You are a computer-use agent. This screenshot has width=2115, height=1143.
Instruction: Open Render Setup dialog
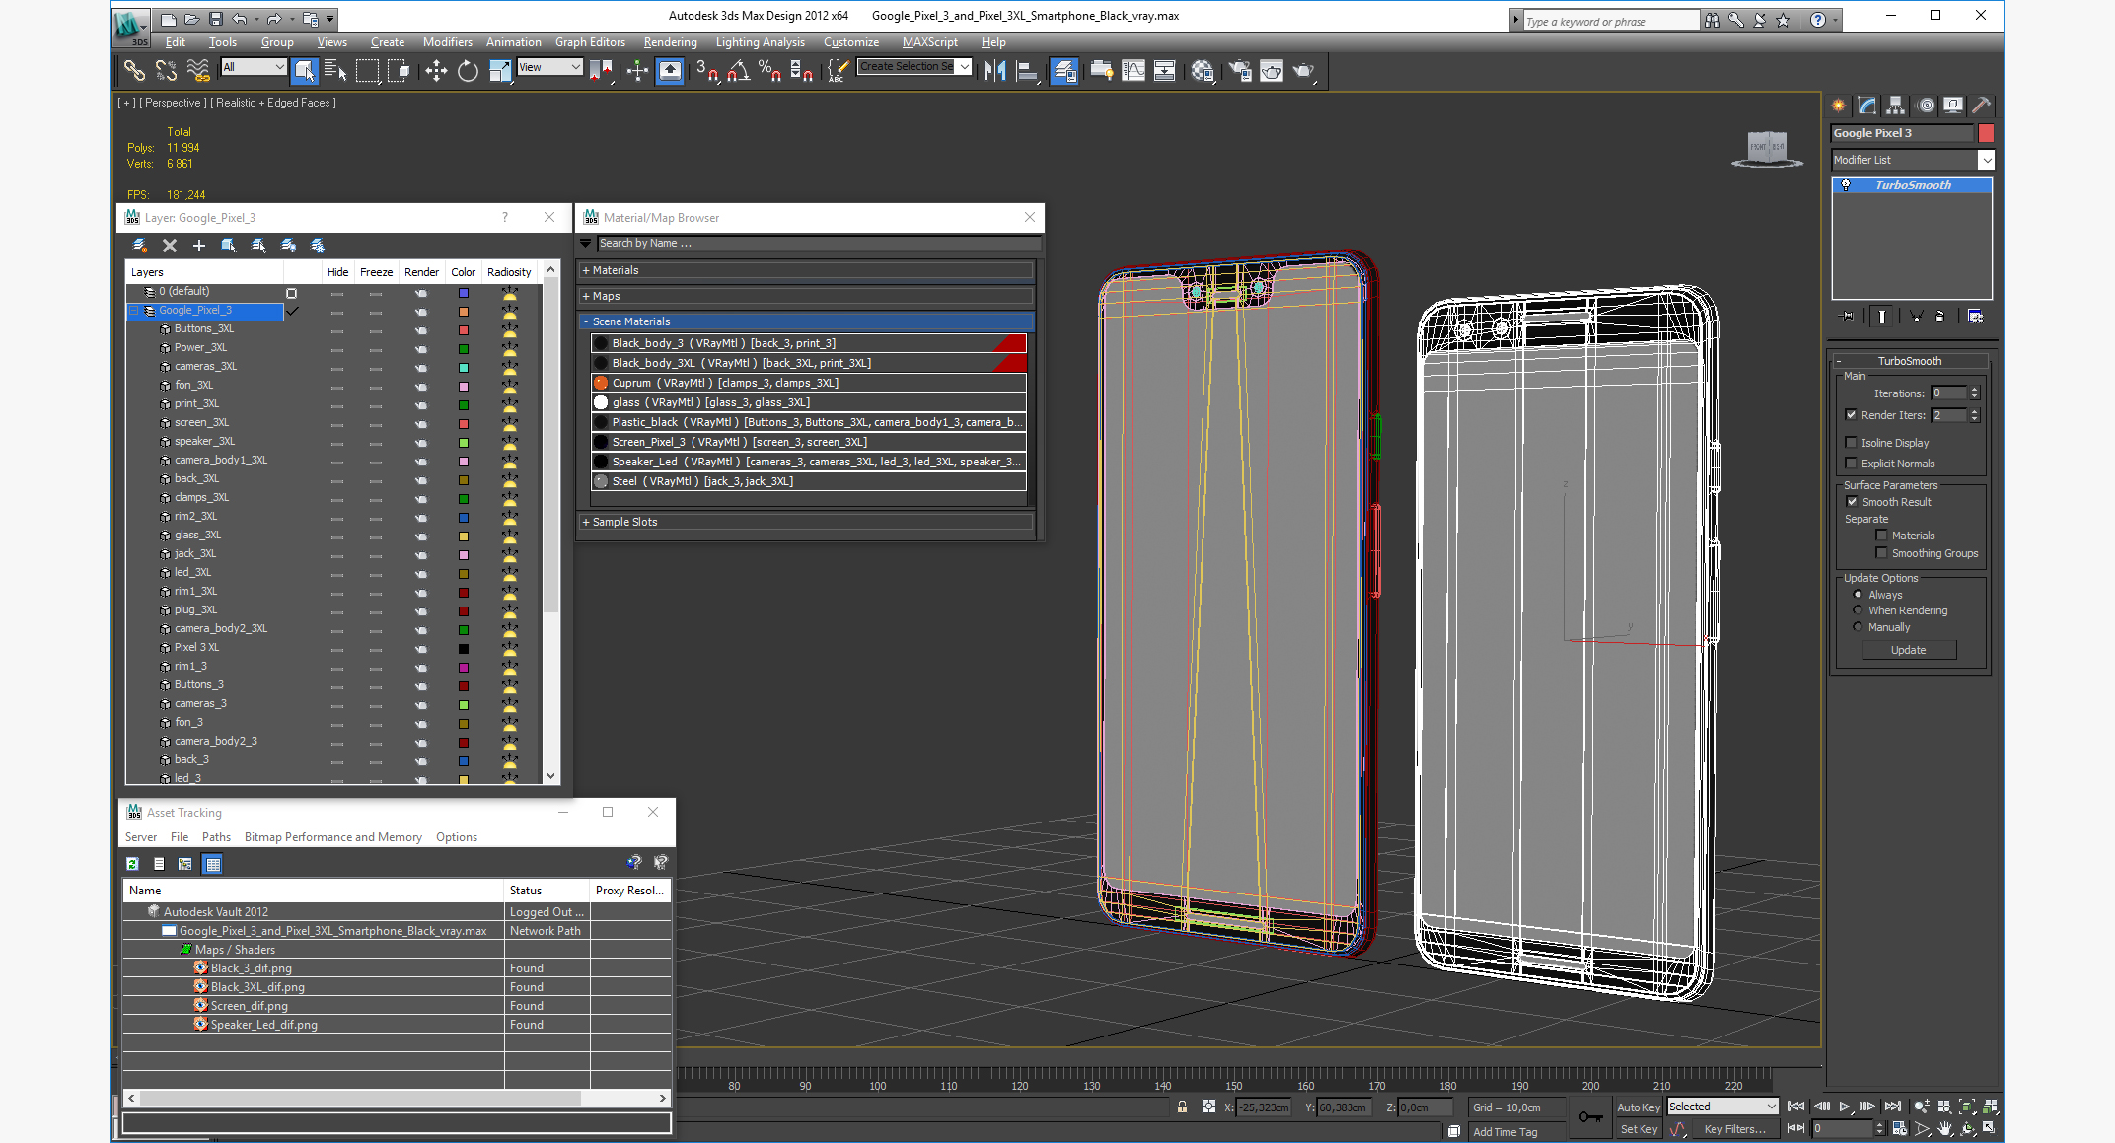coord(1240,70)
